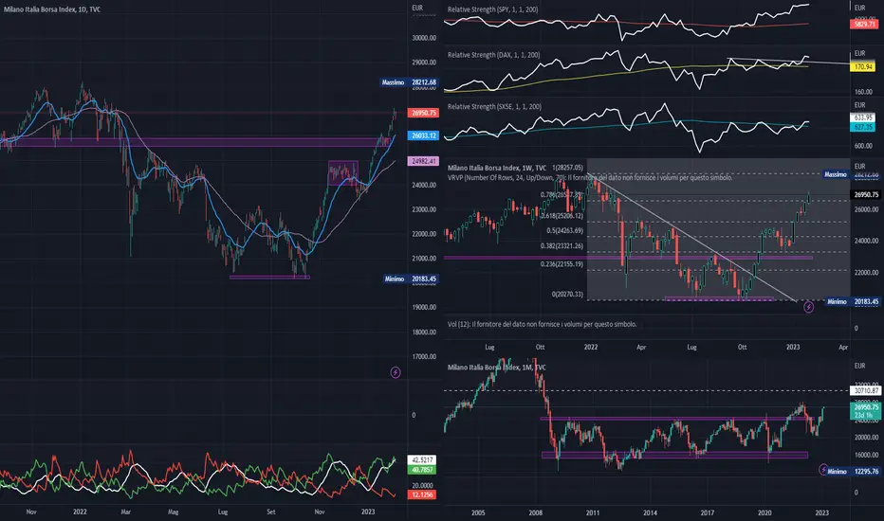
Task: Click the EUR label of the DAX relative strength pane
Action: click(x=859, y=53)
